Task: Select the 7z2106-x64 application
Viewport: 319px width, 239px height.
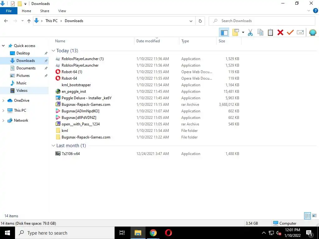Action: point(71,154)
